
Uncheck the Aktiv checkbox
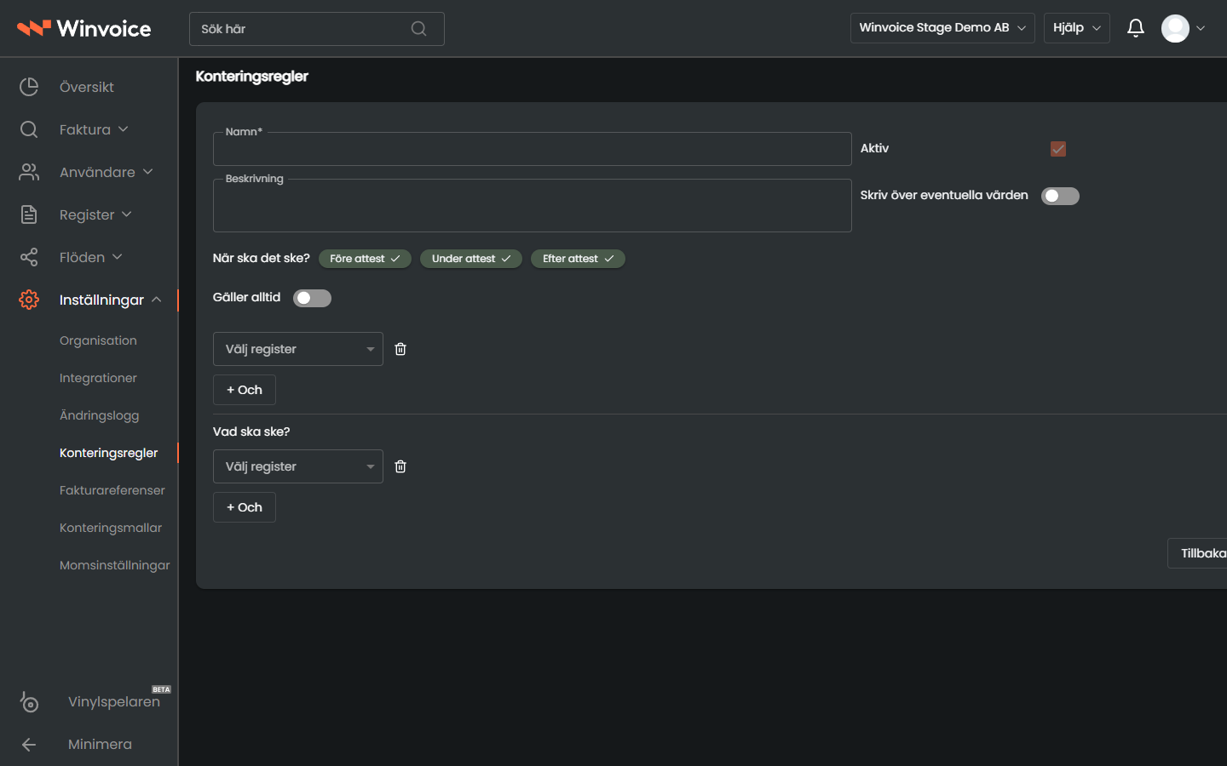1058,149
